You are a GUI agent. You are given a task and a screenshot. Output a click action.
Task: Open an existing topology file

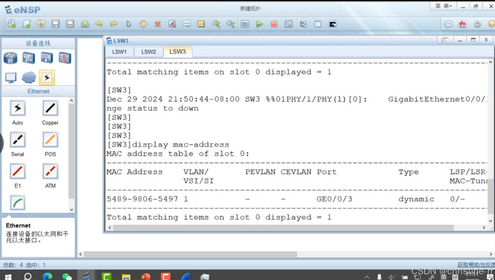(41, 24)
